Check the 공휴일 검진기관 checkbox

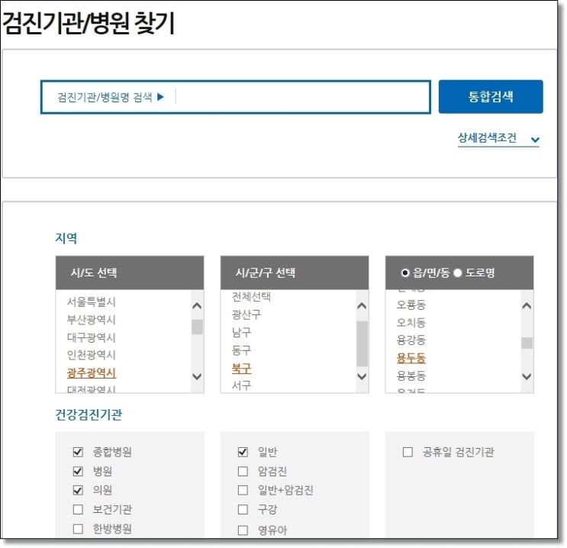coord(408,452)
